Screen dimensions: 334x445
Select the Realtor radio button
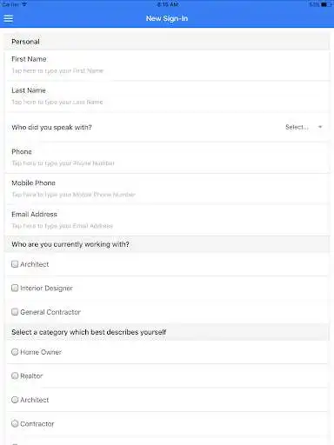(x=15, y=375)
